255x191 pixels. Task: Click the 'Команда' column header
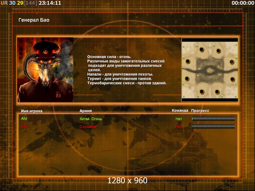180,110
